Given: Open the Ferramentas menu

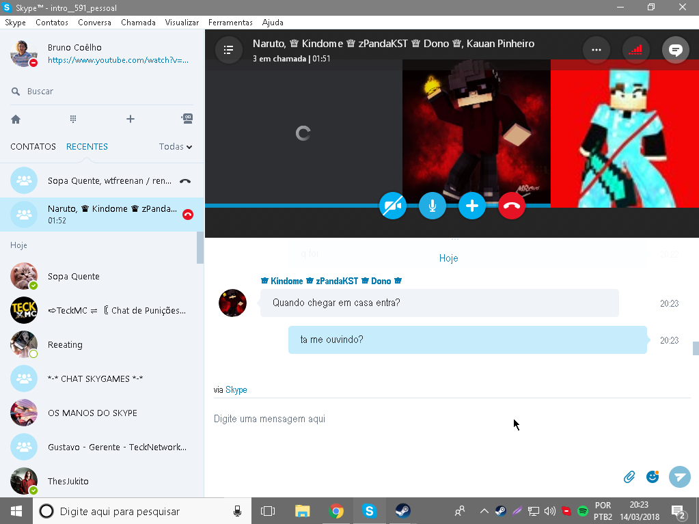Looking at the screenshot, I should tap(230, 23).
